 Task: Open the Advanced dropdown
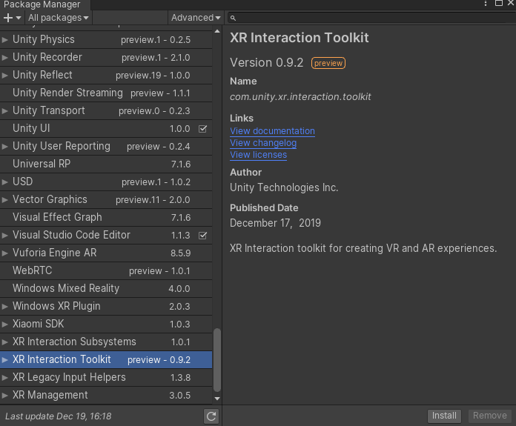[196, 17]
